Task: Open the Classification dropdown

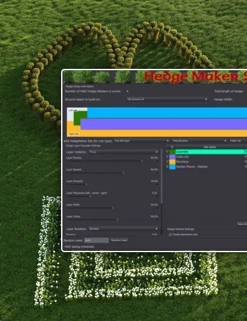Action: coord(199,141)
